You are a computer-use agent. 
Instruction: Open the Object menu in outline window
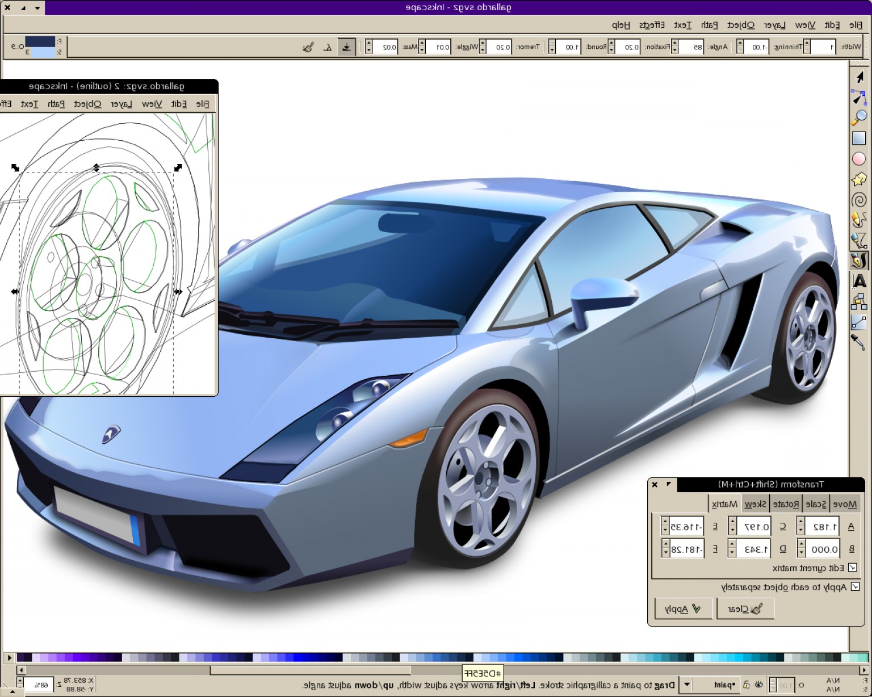pyautogui.click(x=87, y=104)
